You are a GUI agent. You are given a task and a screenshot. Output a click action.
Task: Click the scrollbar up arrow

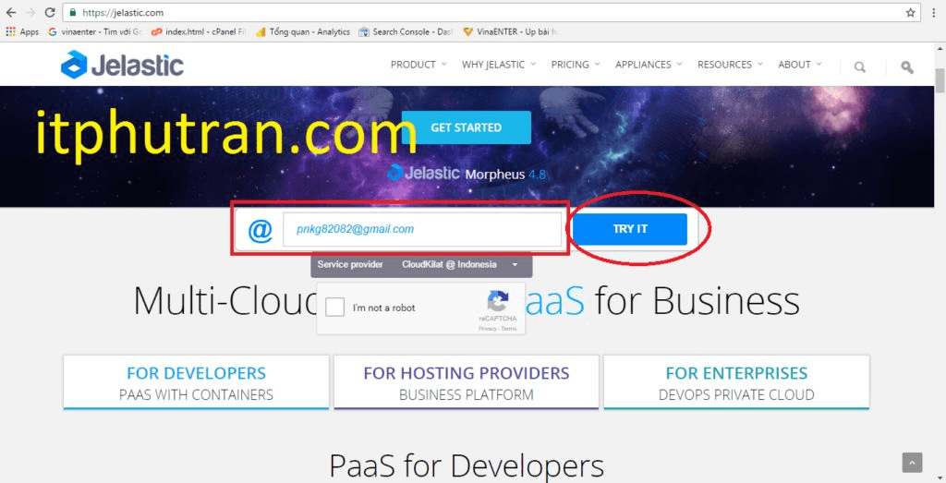(x=940, y=49)
